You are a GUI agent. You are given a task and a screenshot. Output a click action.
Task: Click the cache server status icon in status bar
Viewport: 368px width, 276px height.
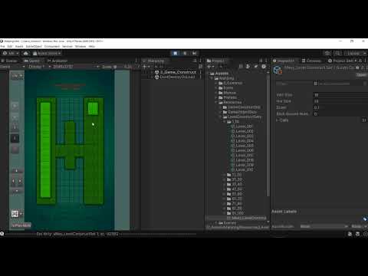tap(357, 234)
